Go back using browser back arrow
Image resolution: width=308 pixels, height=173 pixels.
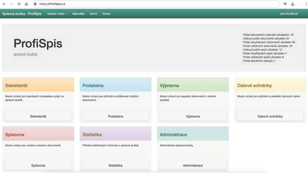click(x=4, y=4)
